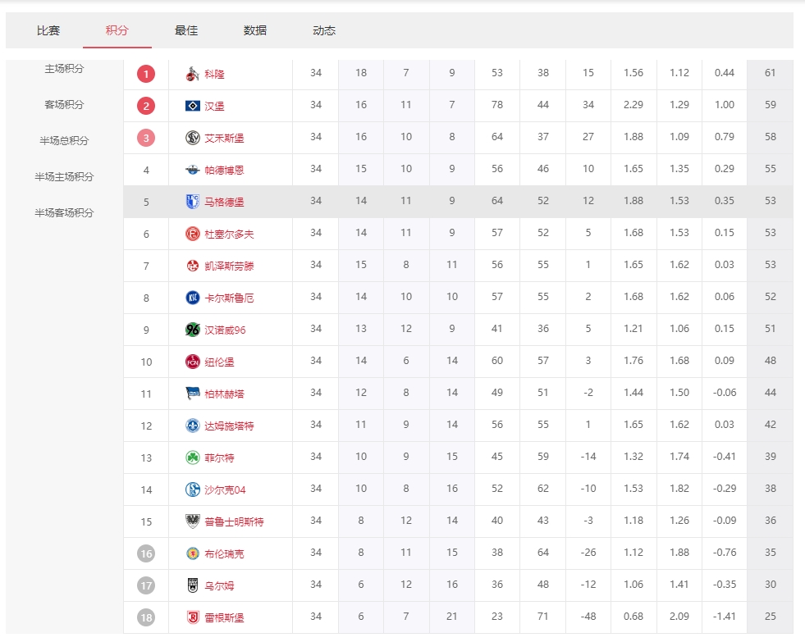The width and height of the screenshot is (805, 642).
Task: Click the Hertha Berlin (柏林赫塔) flag logo
Action: (193, 394)
